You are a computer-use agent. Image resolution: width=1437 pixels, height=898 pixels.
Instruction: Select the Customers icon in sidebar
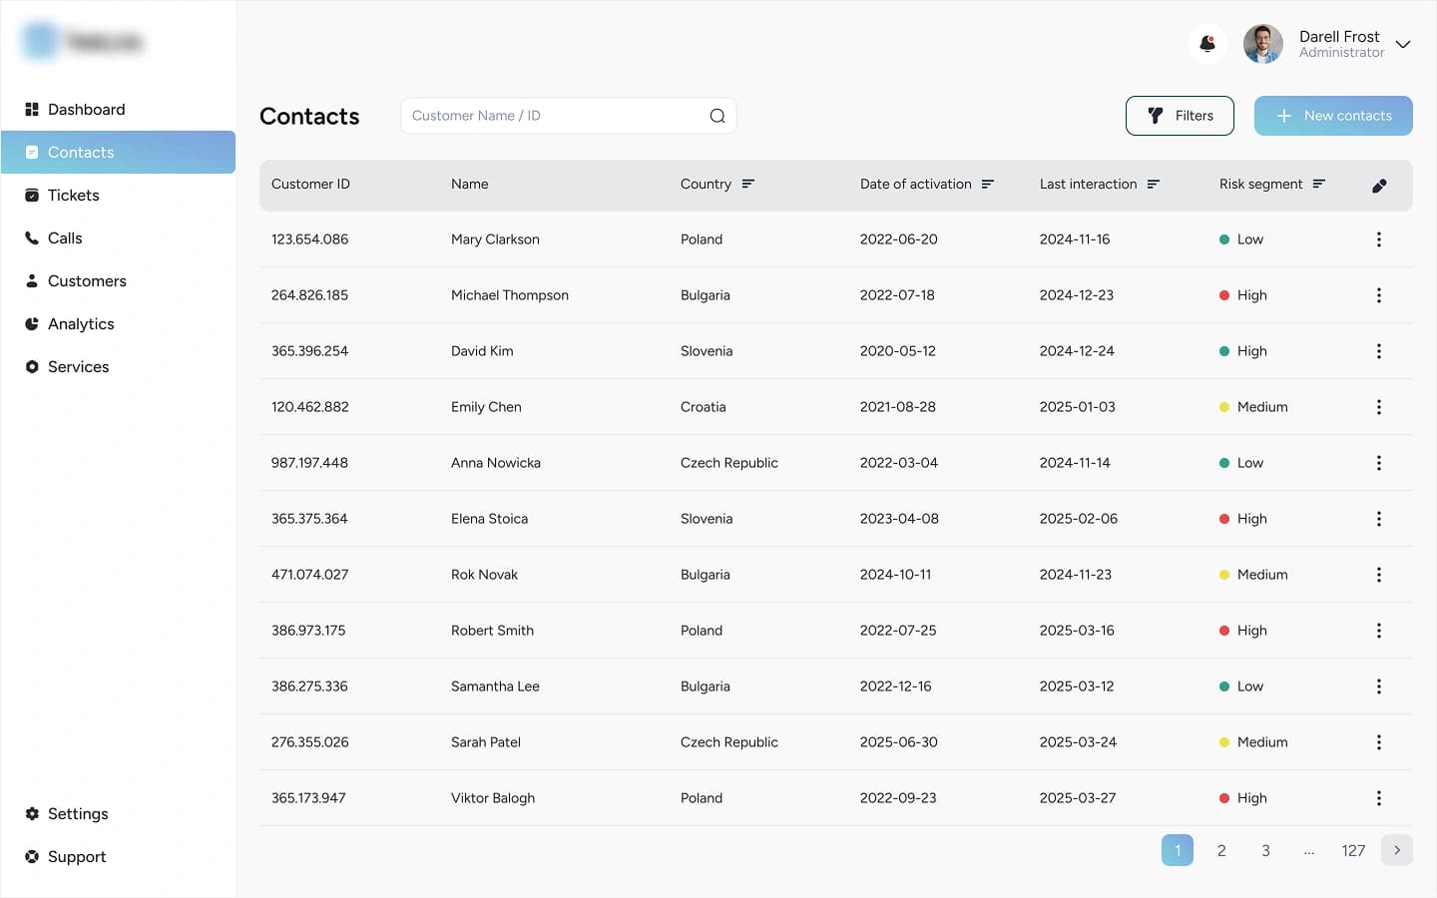33,280
